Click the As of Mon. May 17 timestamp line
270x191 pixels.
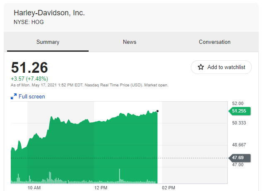point(89,85)
